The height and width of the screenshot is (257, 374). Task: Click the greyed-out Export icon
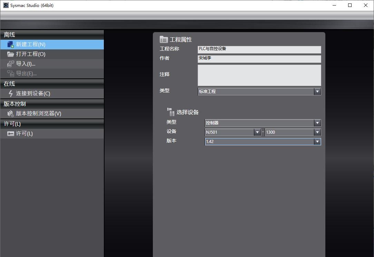10,74
